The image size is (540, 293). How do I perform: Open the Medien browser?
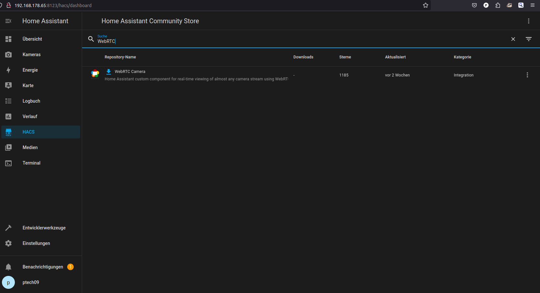[30, 147]
